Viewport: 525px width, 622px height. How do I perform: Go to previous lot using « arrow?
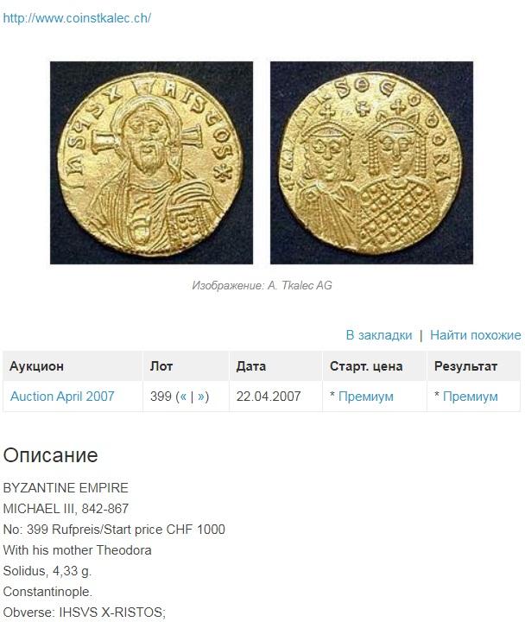183,397
